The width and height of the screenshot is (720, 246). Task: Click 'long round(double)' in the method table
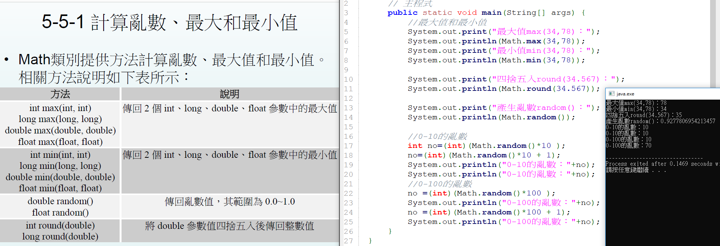tap(60, 236)
